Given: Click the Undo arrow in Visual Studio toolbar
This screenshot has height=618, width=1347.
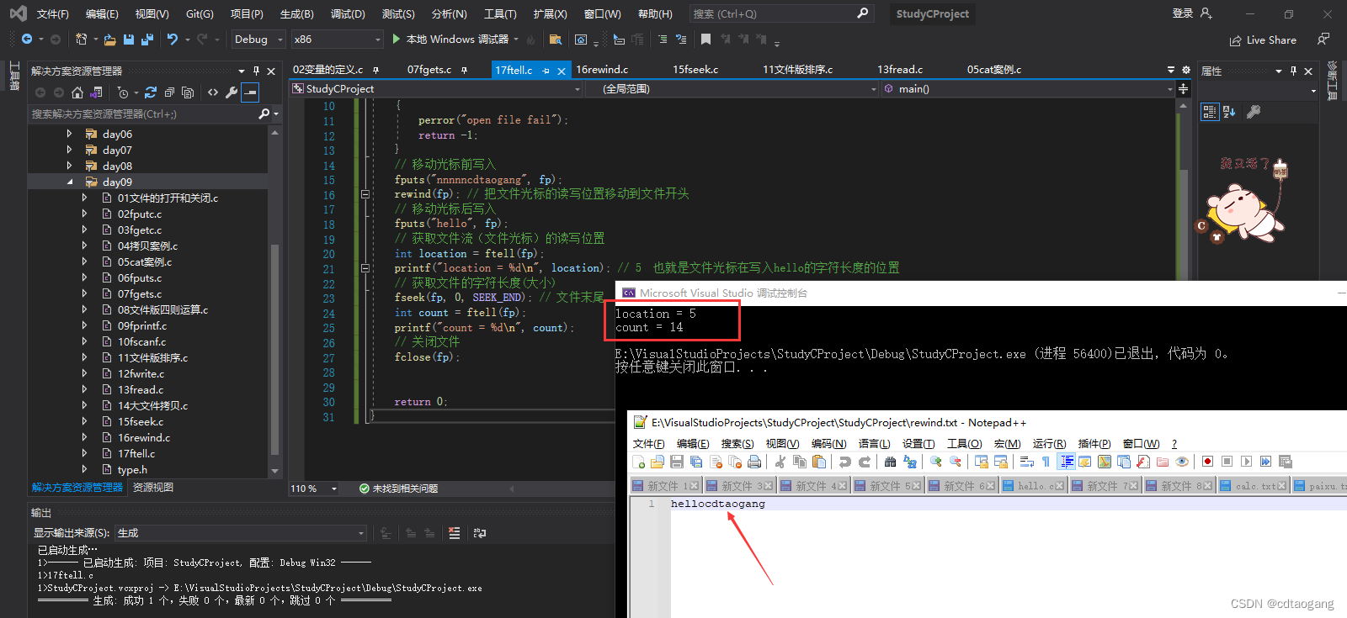Looking at the screenshot, I should (173, 40).
